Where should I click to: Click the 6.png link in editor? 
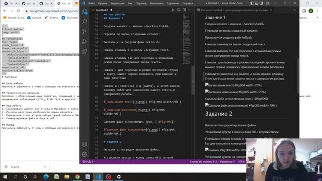[153, 130]
